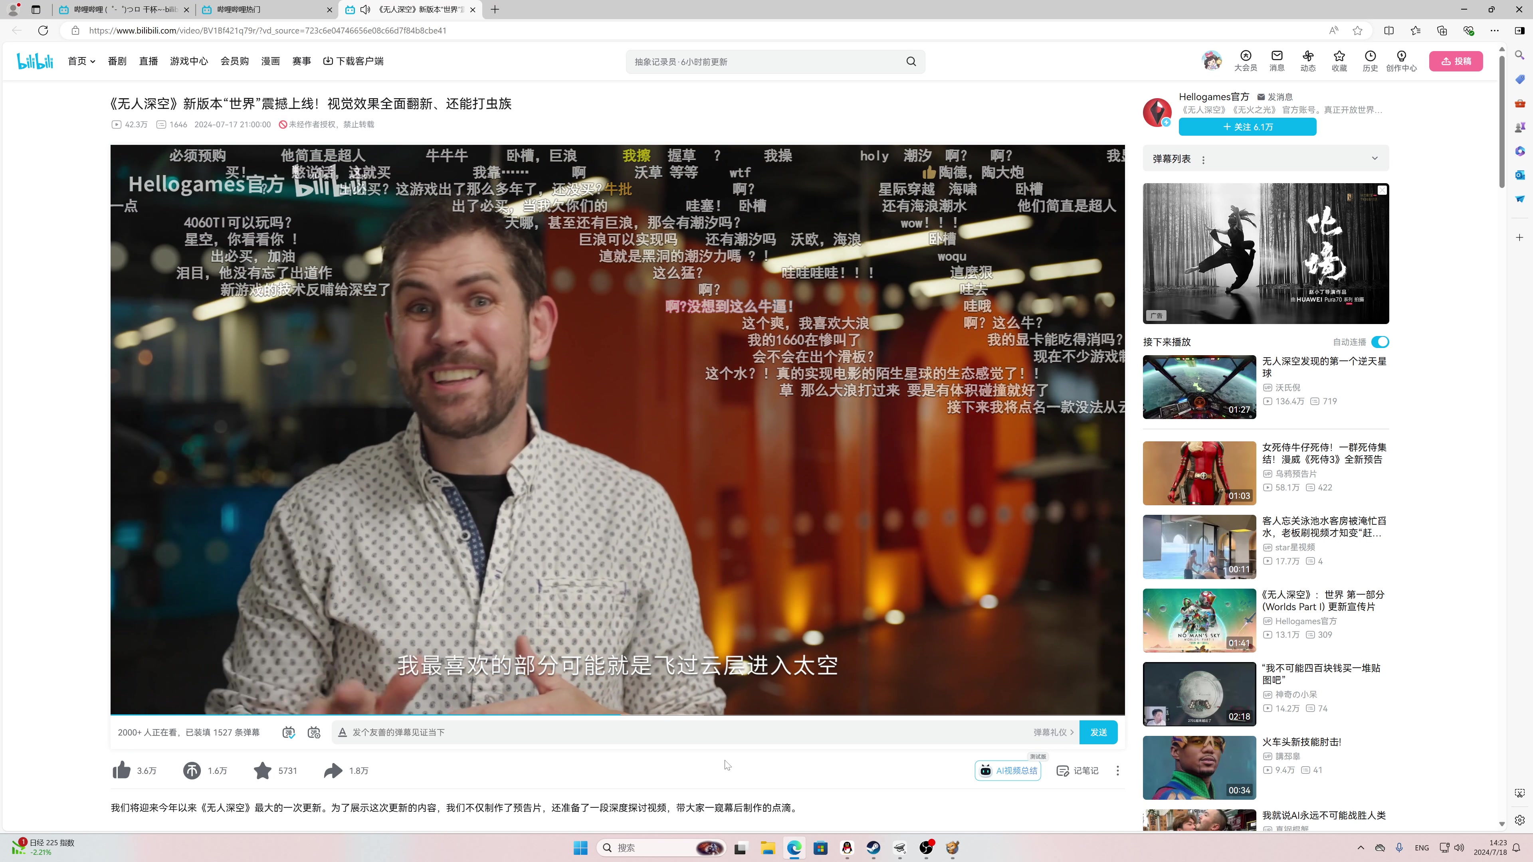The height and width of the screenshot is (862, 1533).
Task: Click 发消息 message link
Action: [x=1275, y=96]
